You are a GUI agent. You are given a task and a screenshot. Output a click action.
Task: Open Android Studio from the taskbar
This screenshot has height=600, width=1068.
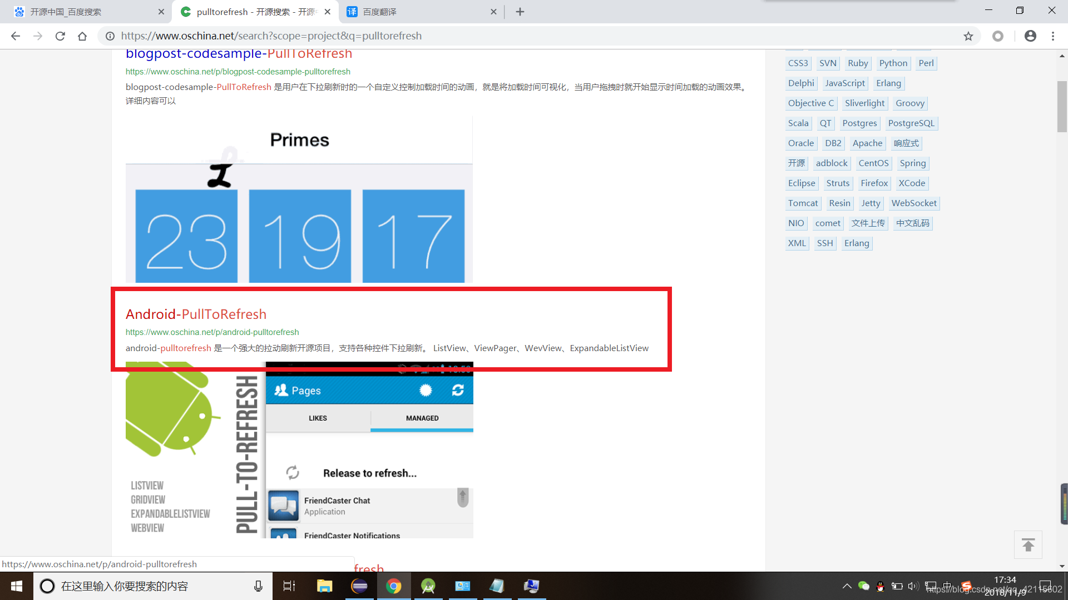(428, 586)
